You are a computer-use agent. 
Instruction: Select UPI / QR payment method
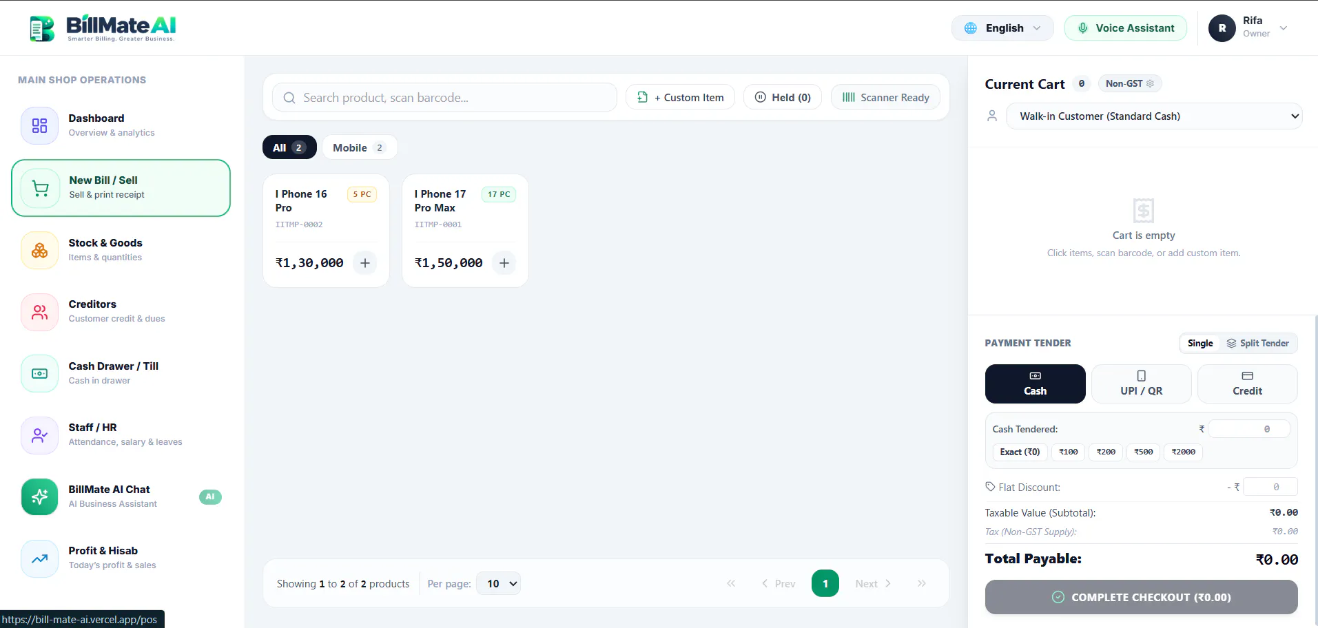point(1141,384)
